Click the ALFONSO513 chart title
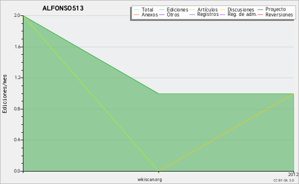The height and width of the screenshot is (184, 299). coord(63,8)
